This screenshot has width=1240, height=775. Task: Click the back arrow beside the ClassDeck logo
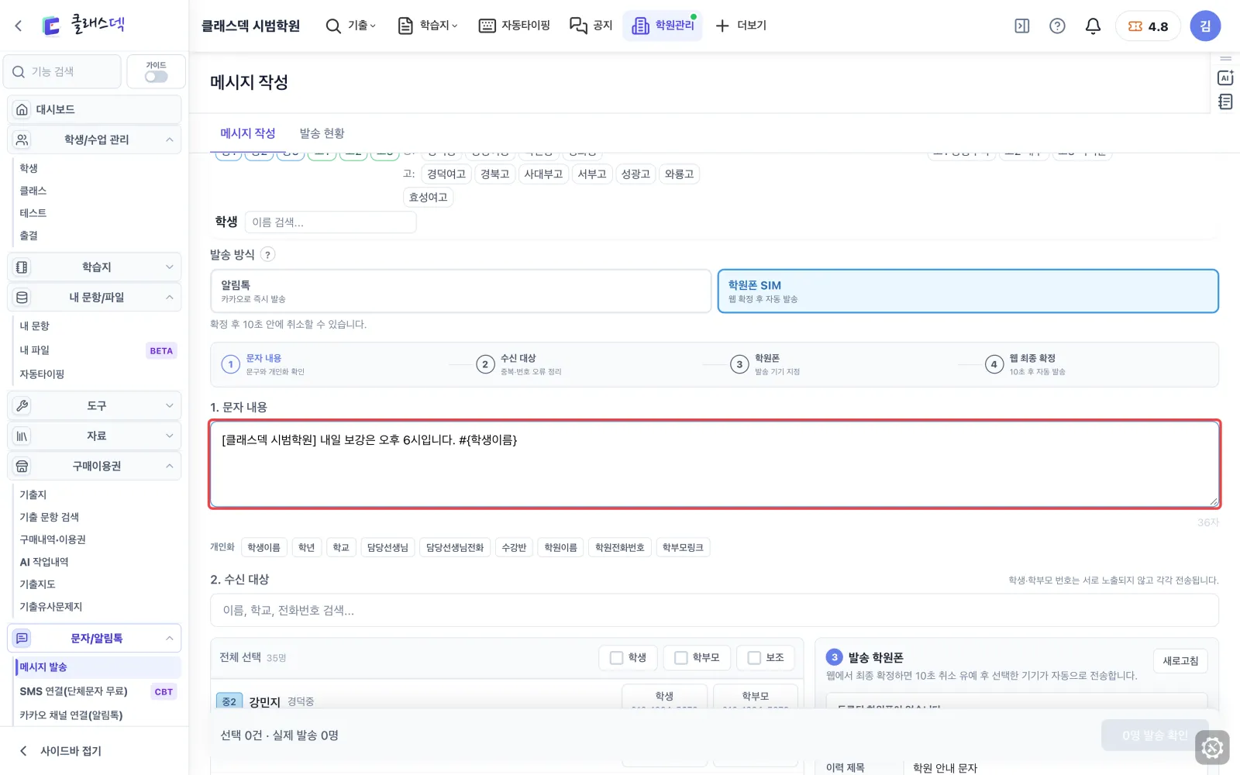point(19,26)
